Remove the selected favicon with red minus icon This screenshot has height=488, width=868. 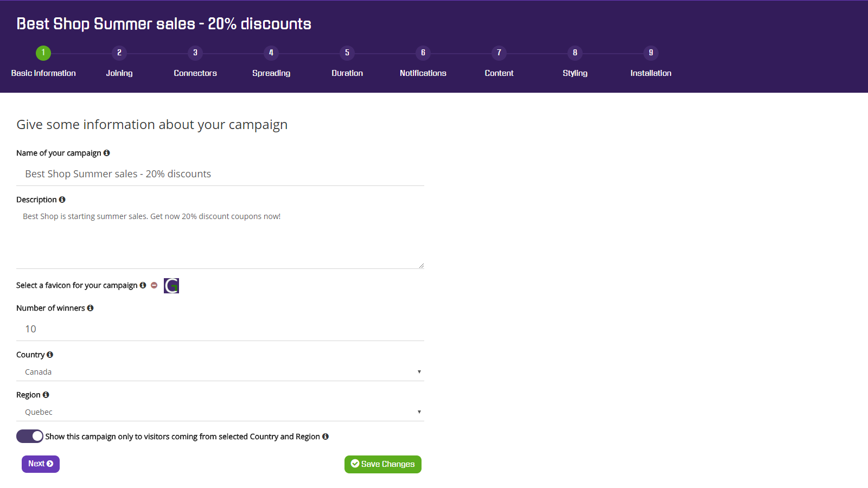154,285
